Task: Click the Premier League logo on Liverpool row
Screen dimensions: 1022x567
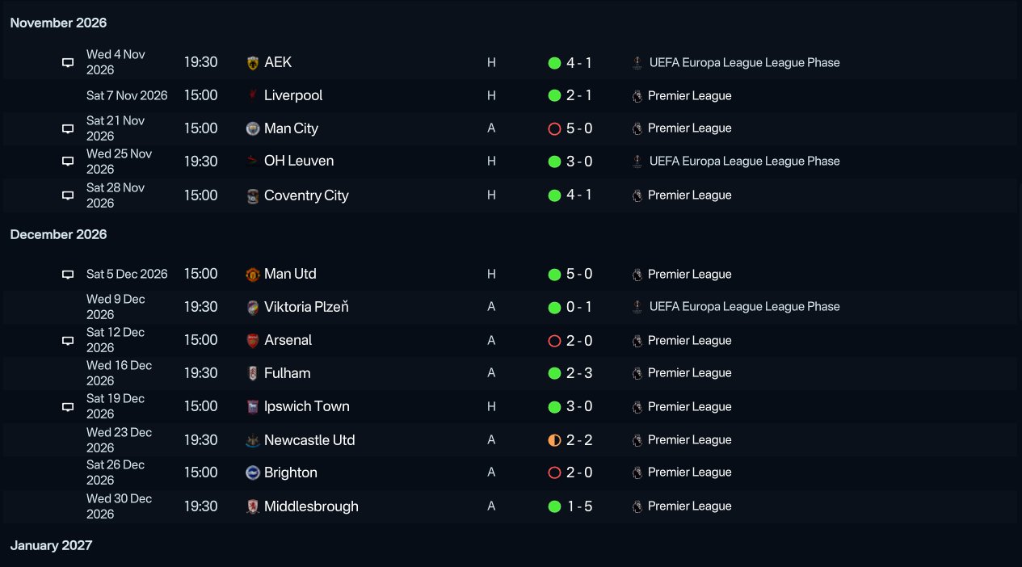Action: [x=637, y=95]
